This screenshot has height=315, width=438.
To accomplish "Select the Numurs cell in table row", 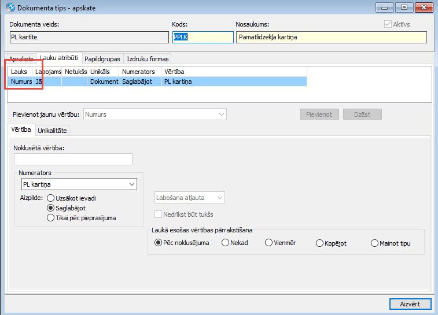I will 20,81.
